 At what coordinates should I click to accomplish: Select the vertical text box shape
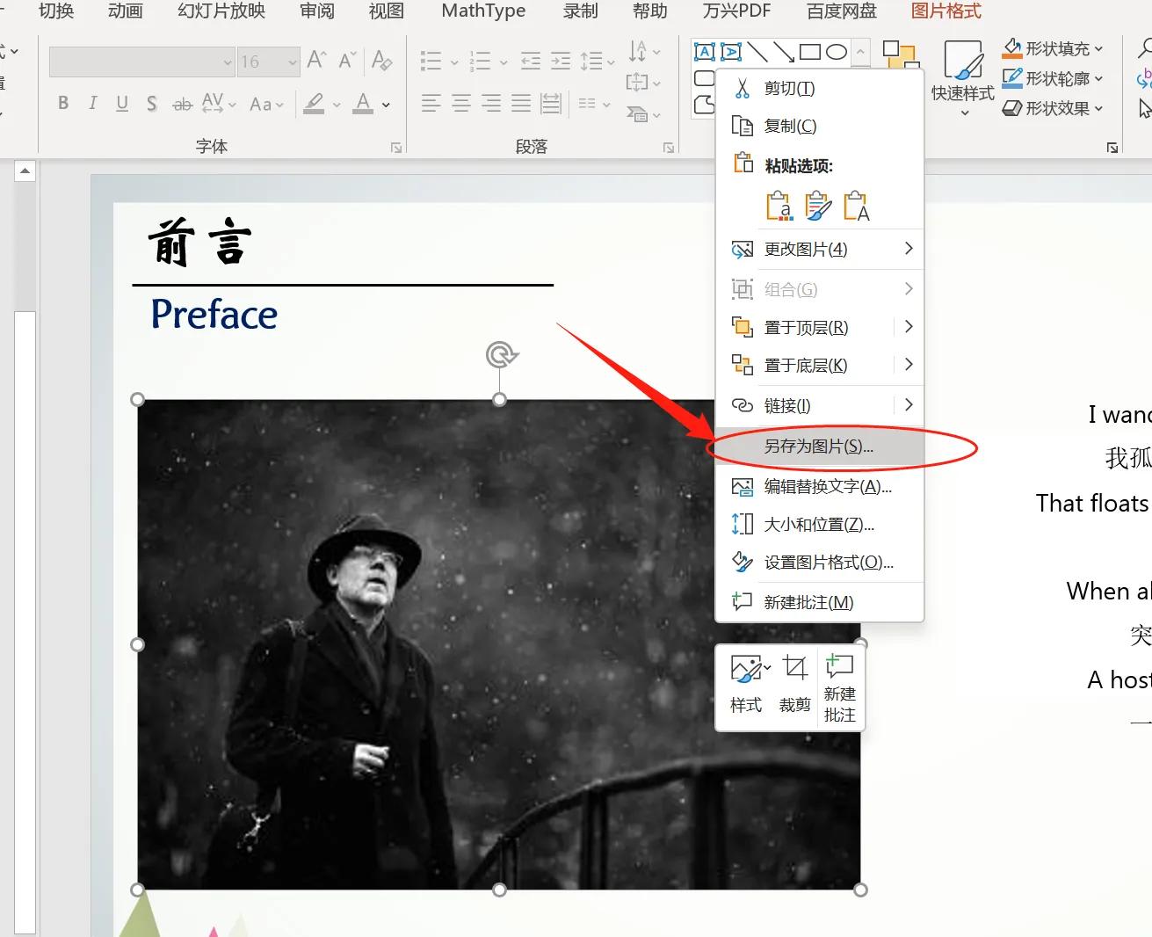731,52
